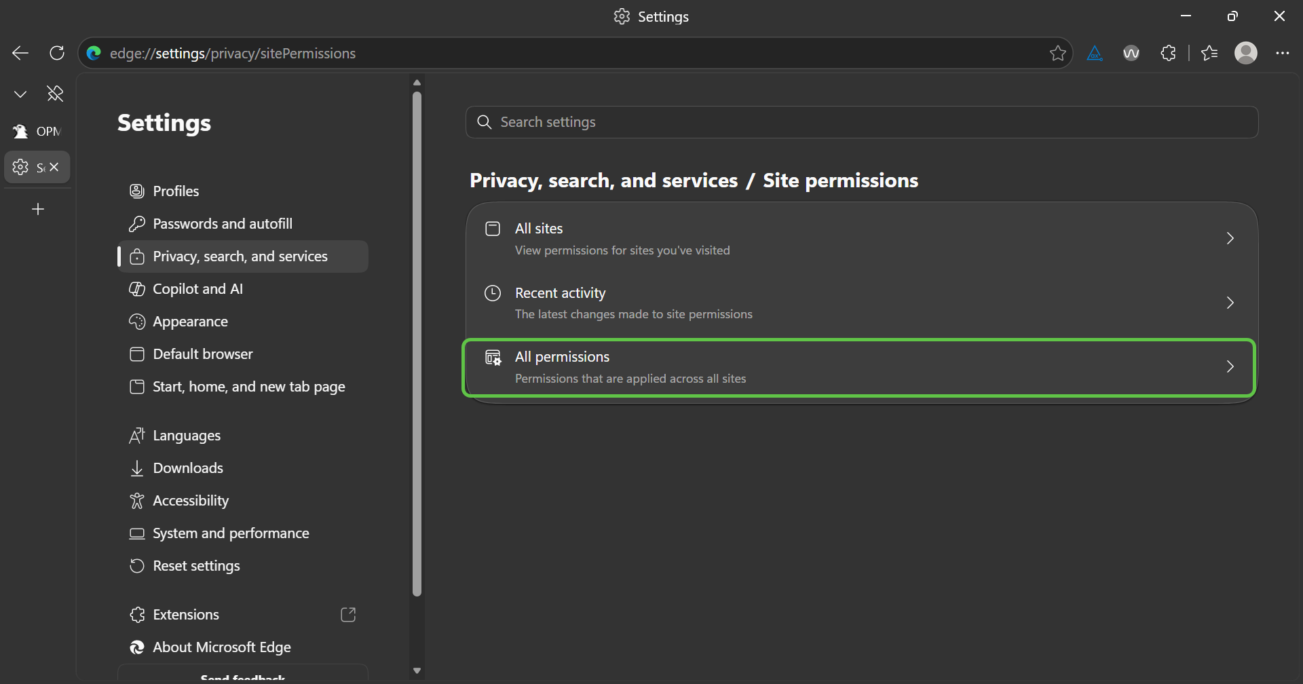Expand All permissions with its chevron
The width and height of the screenshot is (1303, 684).
(1230, 367)
